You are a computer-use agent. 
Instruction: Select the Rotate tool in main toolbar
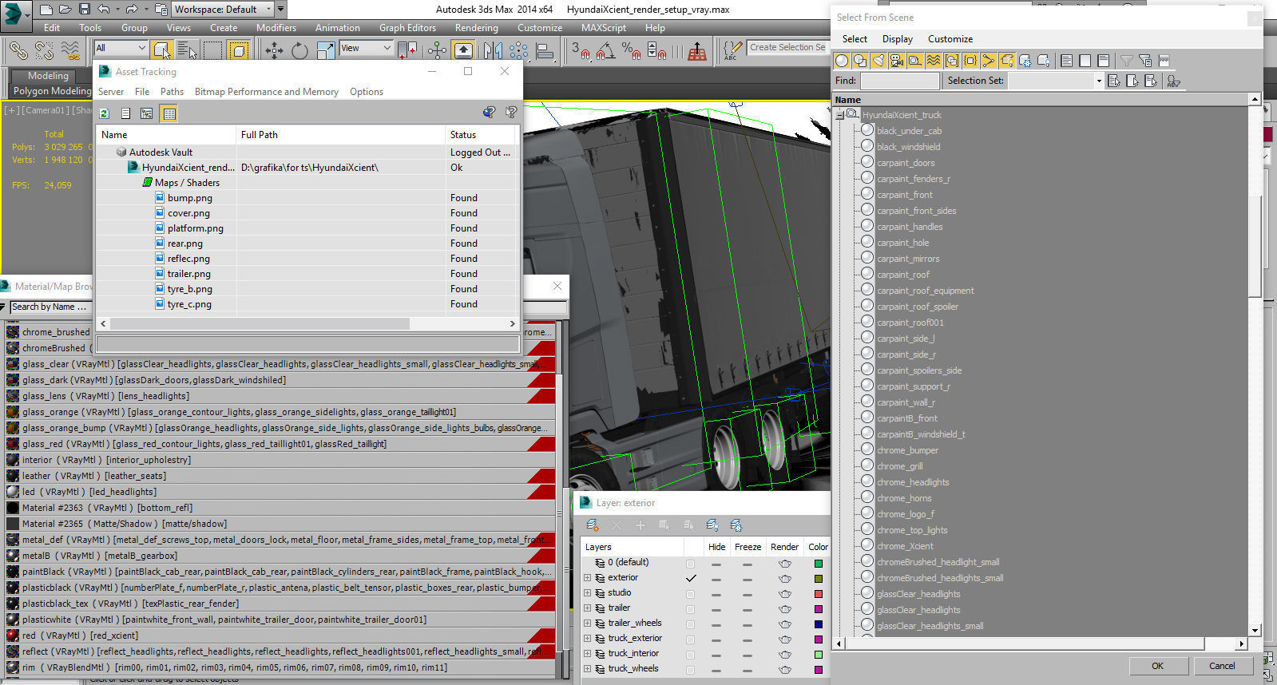point(299,50)
